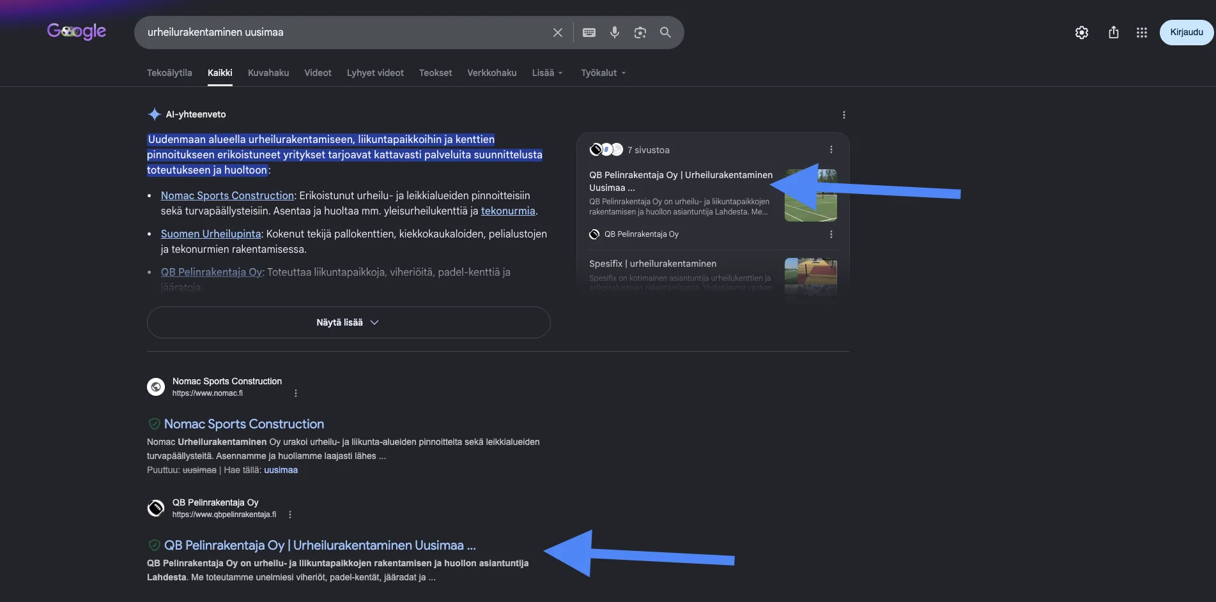Select the Kaikki tab
The height and width of the screenshot is (602, 1216).
[x=220, y=73]
